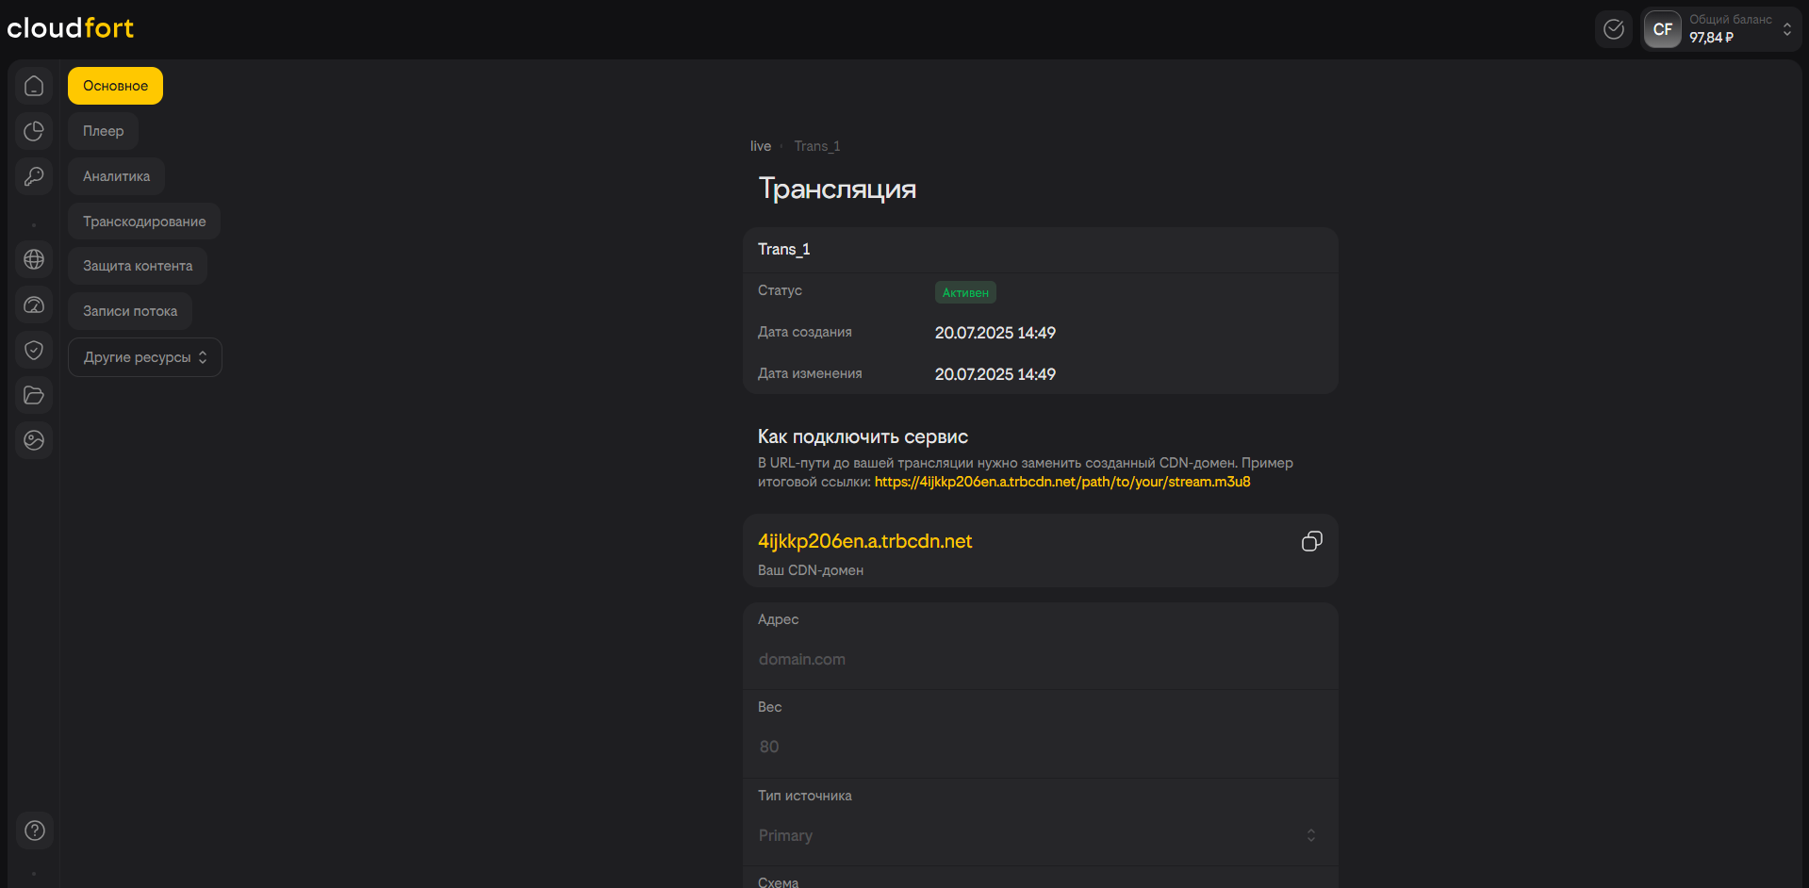
Task: Open the home icon in sidebar
Action: pyautogui.click(x=34, y=86)
